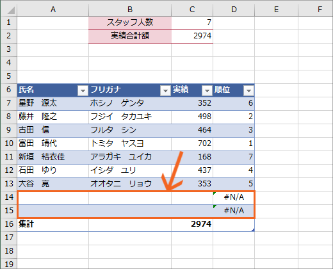The image size is (333, 269).
Task: Select the 実績 value 464
Action: coord(192,130)
